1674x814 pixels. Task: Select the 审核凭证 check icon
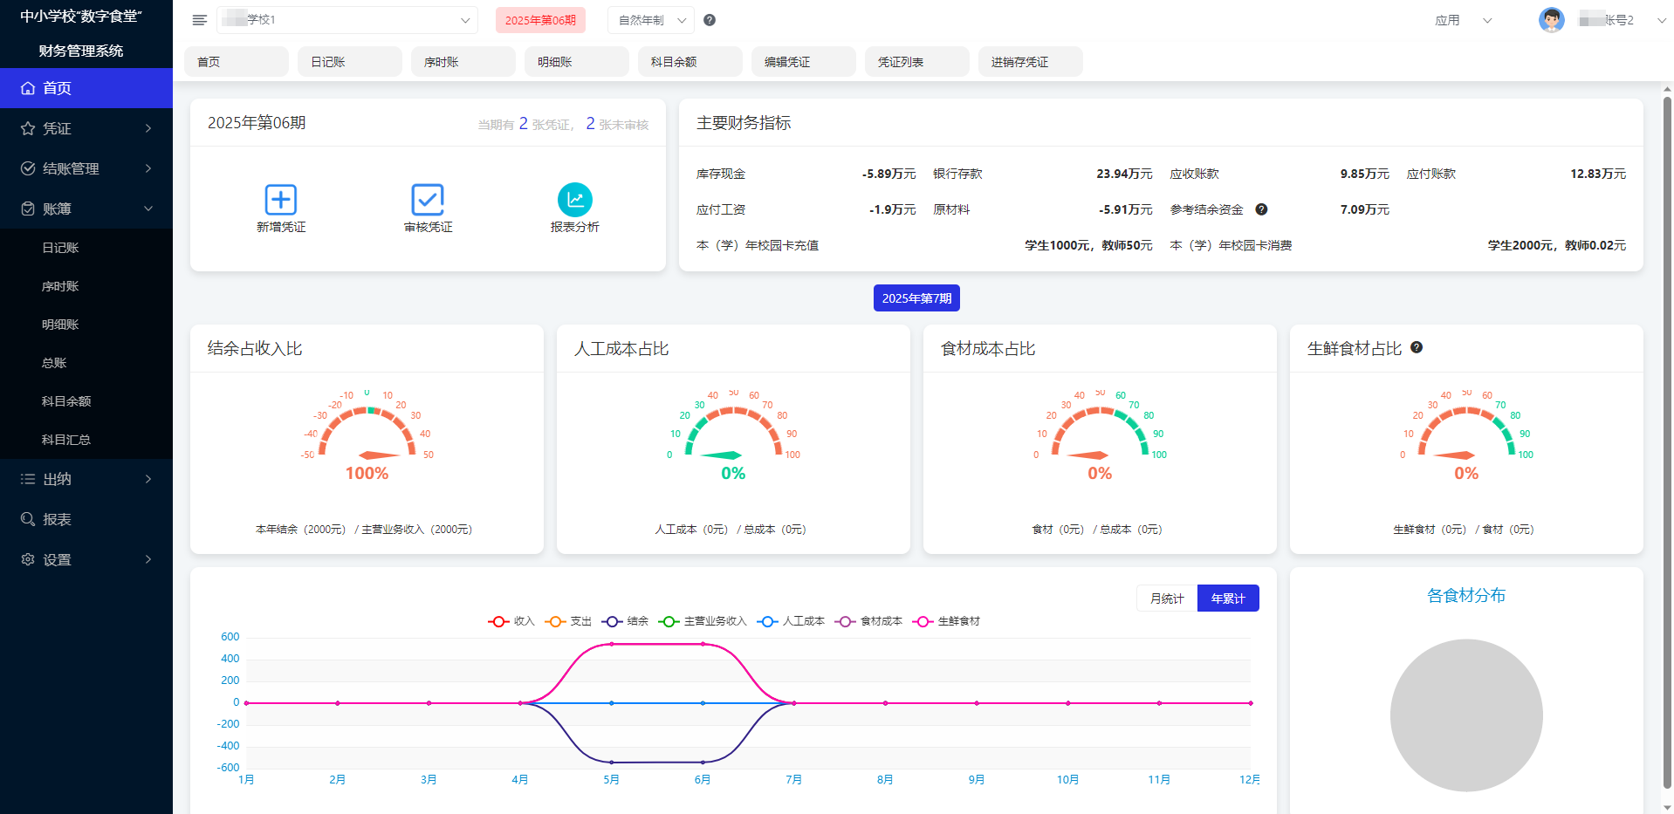click(x=427, y=199)
